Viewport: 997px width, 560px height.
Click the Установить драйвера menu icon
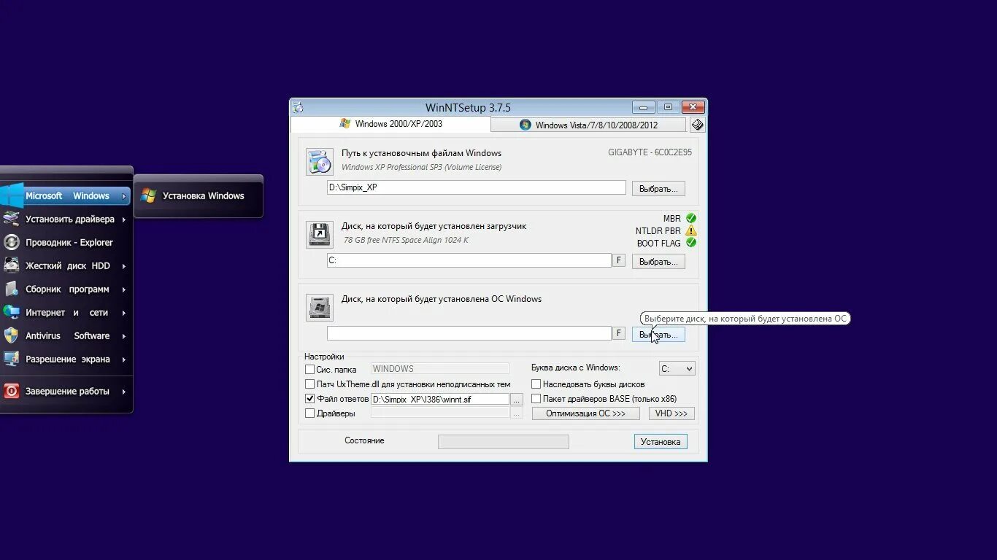(11, 219)
